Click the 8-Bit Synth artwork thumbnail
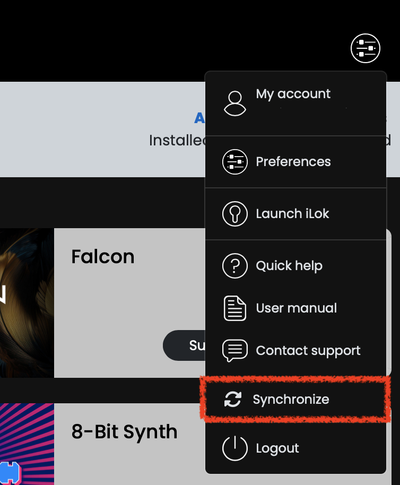400x485 pixels. (x=27, y=444)
